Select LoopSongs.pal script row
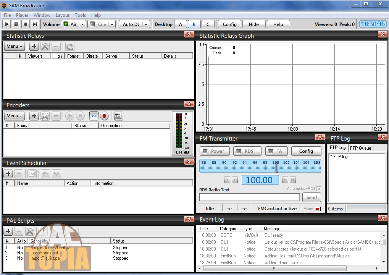This screenshot has width=389, height=275. pyautogui.click(x=98, y=253)
